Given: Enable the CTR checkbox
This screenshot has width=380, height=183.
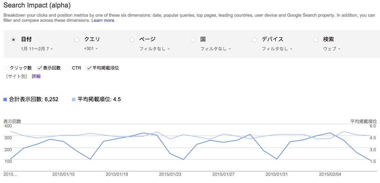Looking at the screenshot, I should tap(68, 68).
